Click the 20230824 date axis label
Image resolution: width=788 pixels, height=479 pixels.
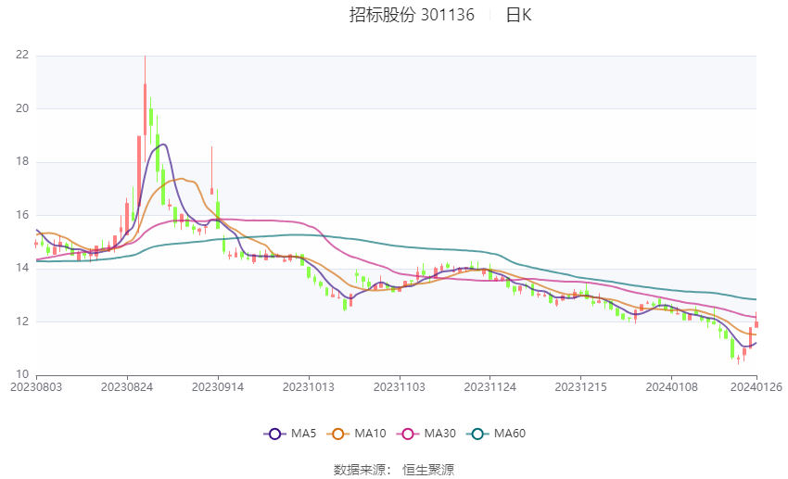point(127,387)
